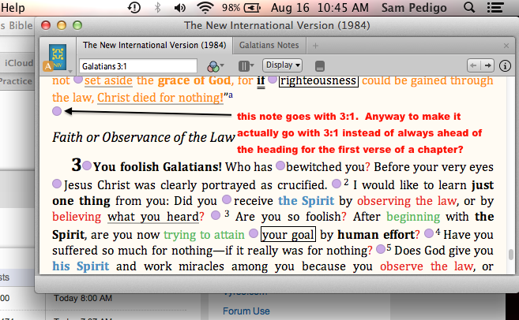Click the underlined 'Christ died for nothing!'
Screen dimensions: 519x320
(x=160, y=98)
